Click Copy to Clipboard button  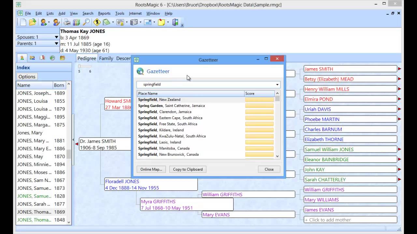click(188, 169)
